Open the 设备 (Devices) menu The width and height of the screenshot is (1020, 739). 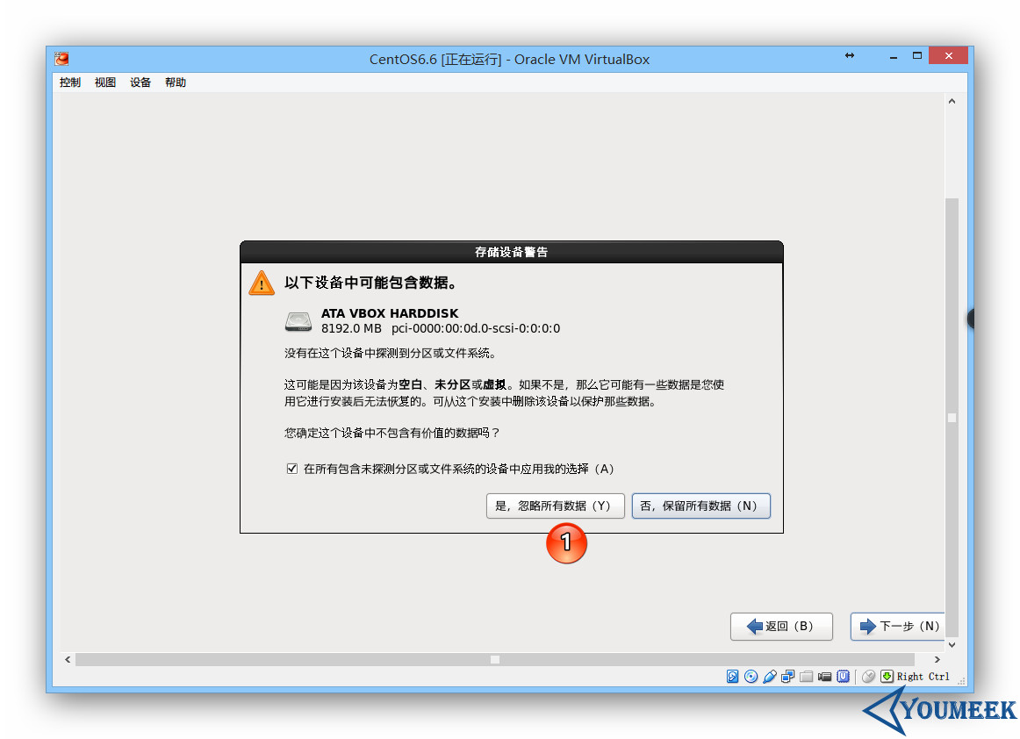[x=140, y=82]
